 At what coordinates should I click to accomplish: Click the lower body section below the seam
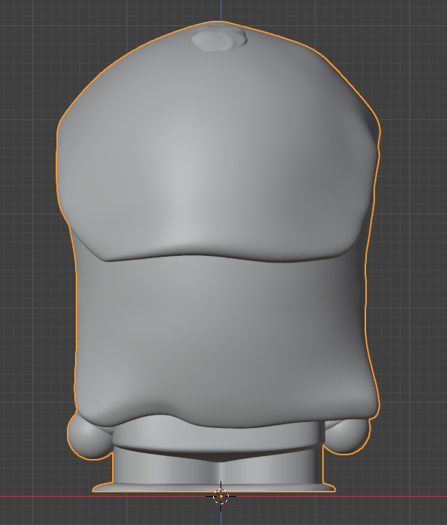(x=223, y=334)
